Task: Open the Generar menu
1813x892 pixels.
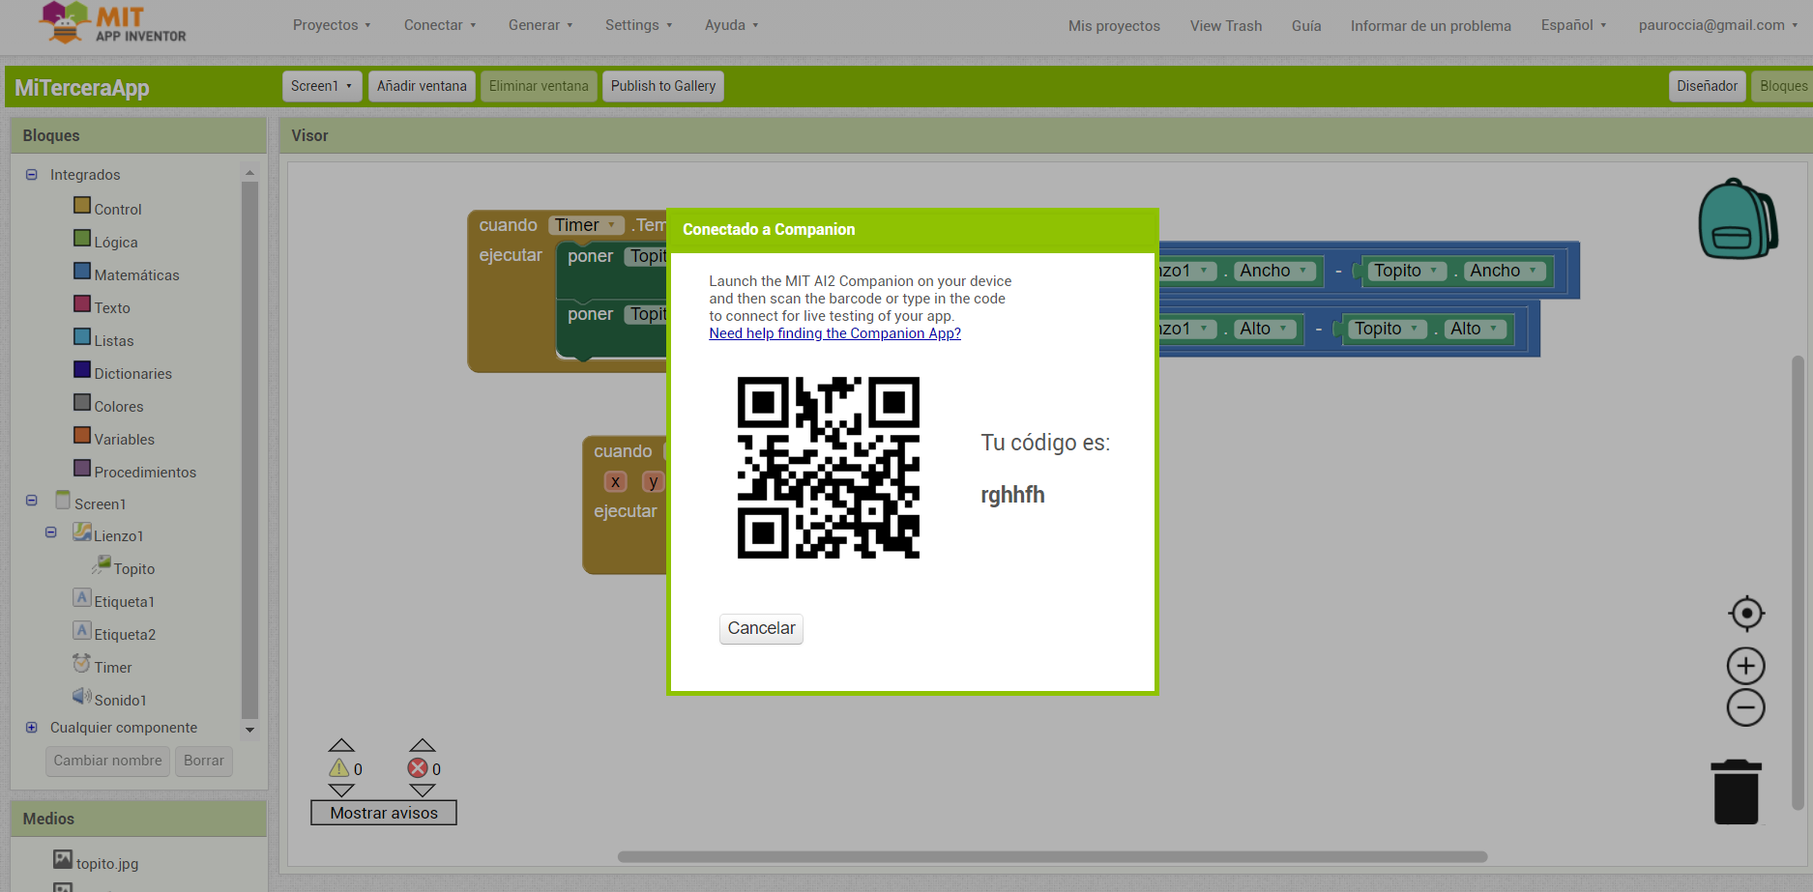Action: pyautogui.click(x=541, y=25)
